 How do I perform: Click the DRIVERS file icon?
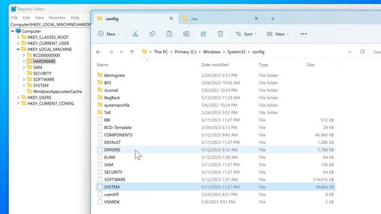99,149
